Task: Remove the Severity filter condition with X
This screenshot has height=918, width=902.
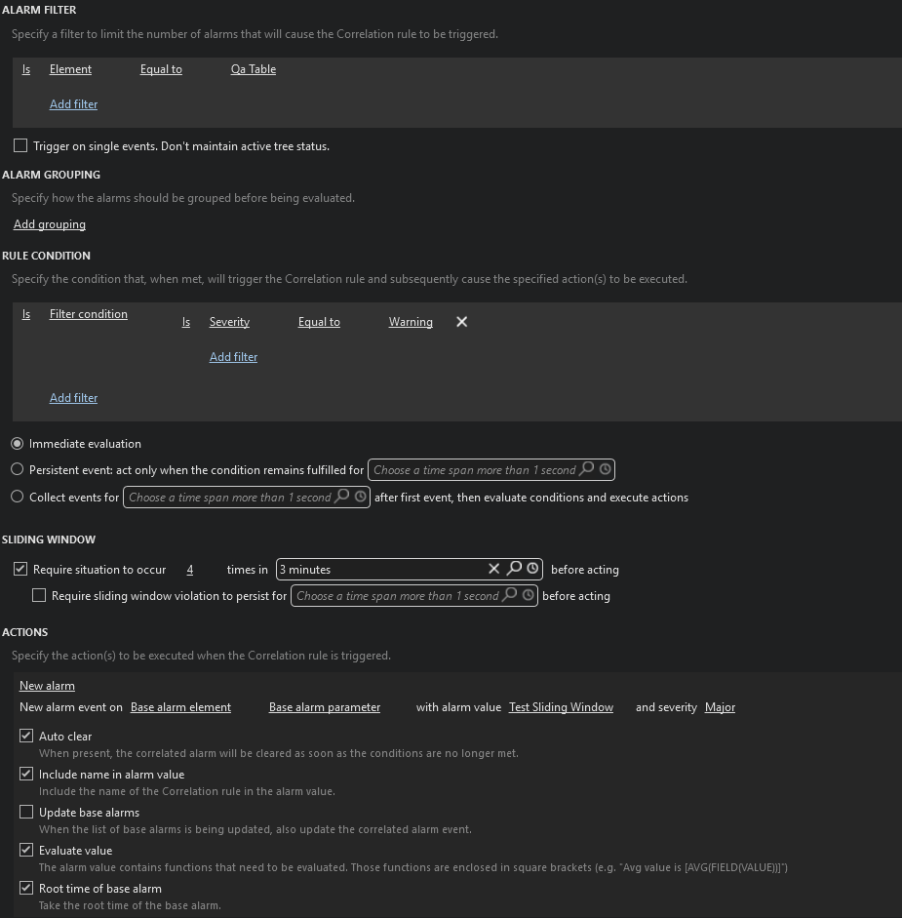Action: tap(462, 321)
